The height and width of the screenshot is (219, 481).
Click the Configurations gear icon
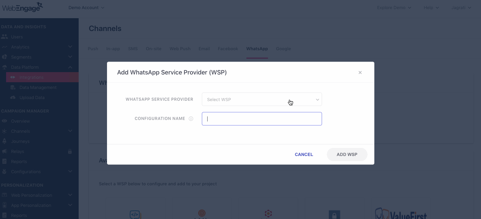coord(4,171)
